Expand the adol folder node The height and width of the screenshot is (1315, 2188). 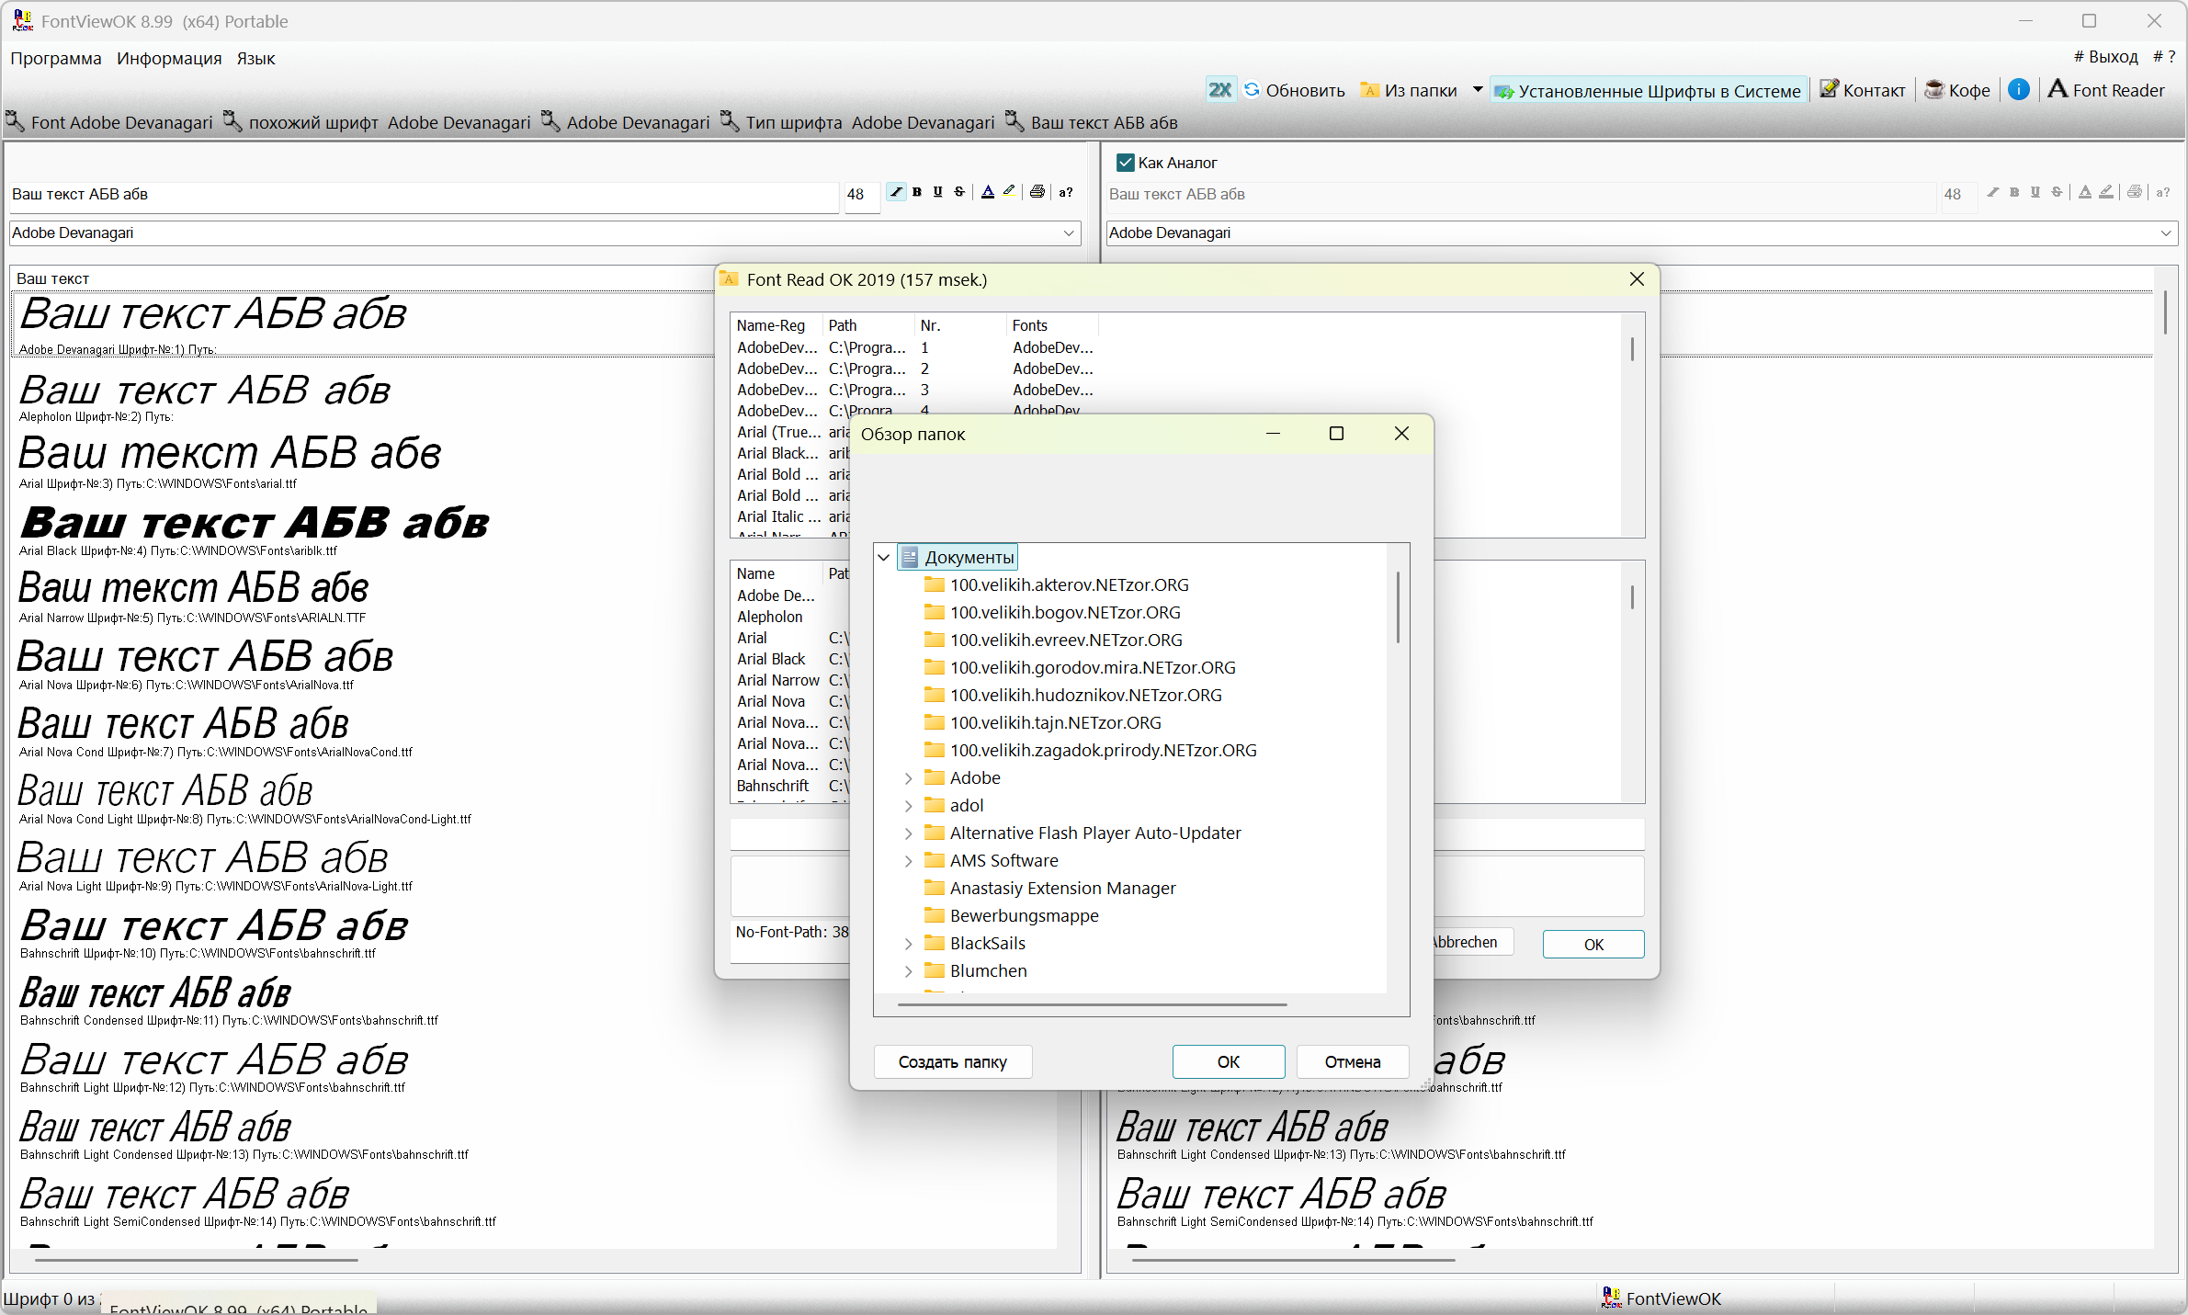pyautogui.click(x=909, y=806)
